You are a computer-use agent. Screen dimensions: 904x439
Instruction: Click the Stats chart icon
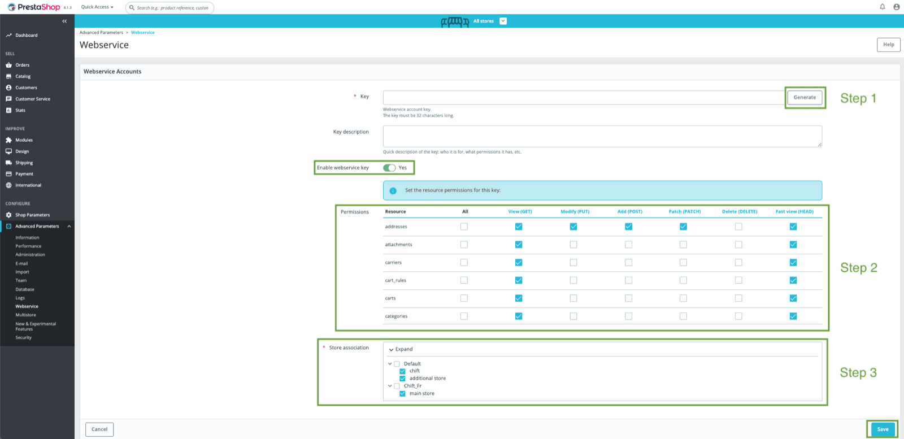[8, 110]
